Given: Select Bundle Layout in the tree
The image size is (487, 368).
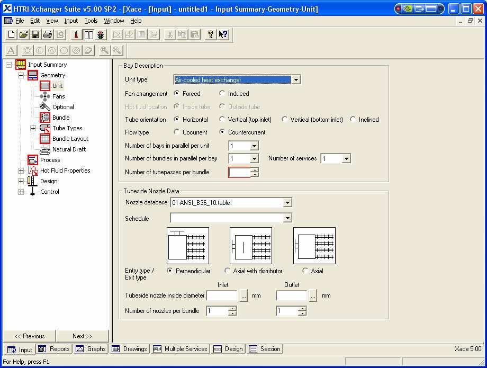Looking at the screenshot, I should click(x=70, y=139).
